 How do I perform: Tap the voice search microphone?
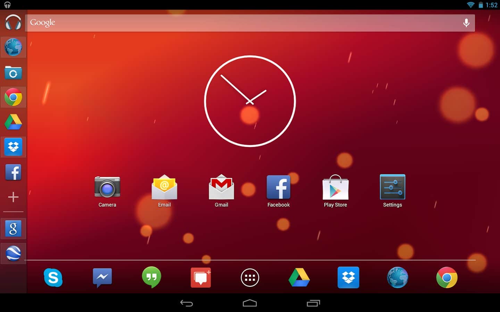[x=466, y=23]
